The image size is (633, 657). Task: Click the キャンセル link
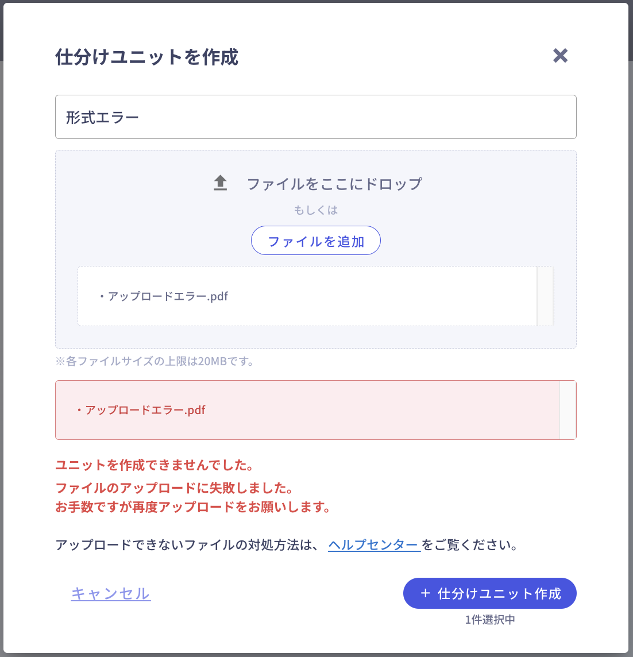click(111, 593)
